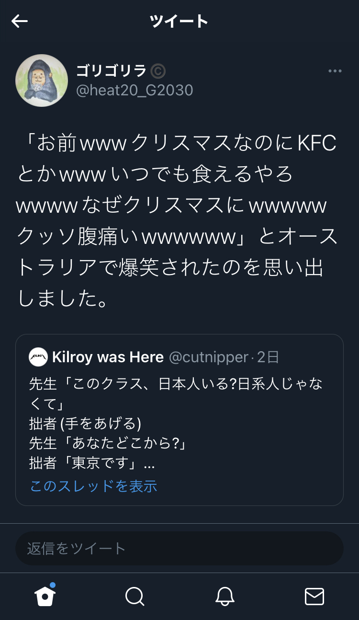The width and height of the screenshot is (359, 620).
Task: Open the three-dot tweet options menu
Action: [x=335, y=71]
